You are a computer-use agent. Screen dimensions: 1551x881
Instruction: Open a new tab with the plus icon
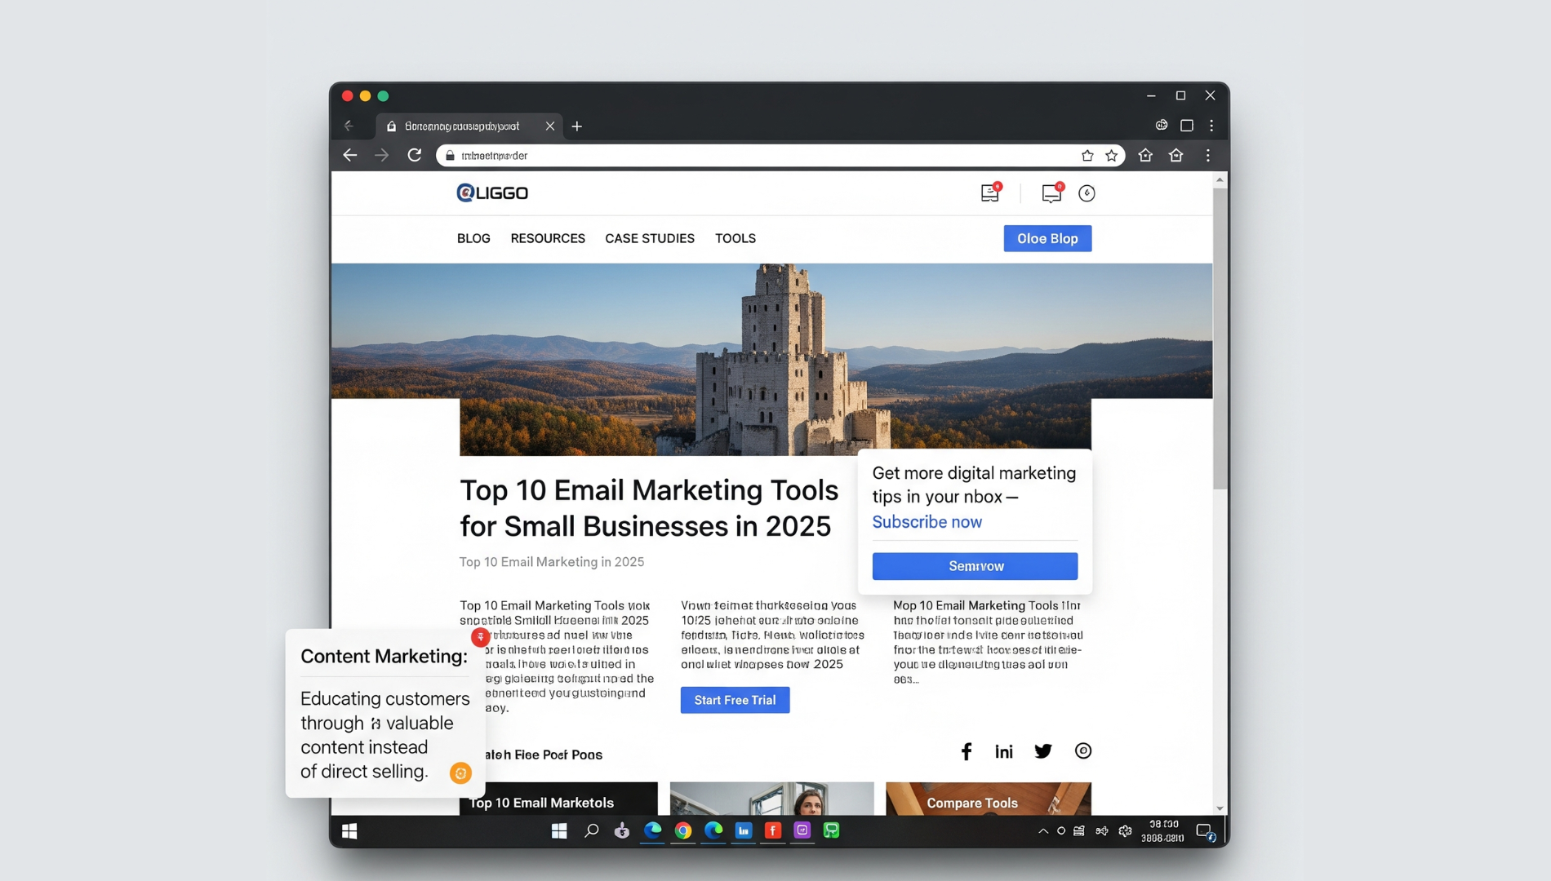(x=577, y=126)
